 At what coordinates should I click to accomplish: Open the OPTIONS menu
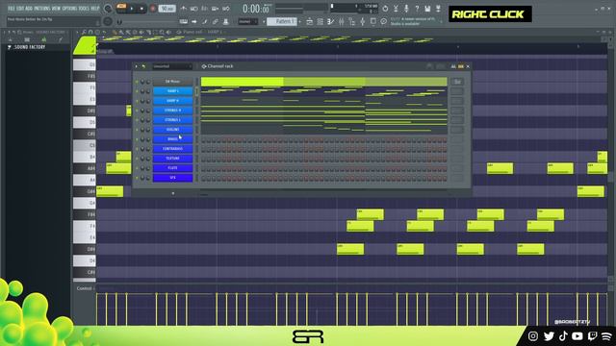(70, 9)
